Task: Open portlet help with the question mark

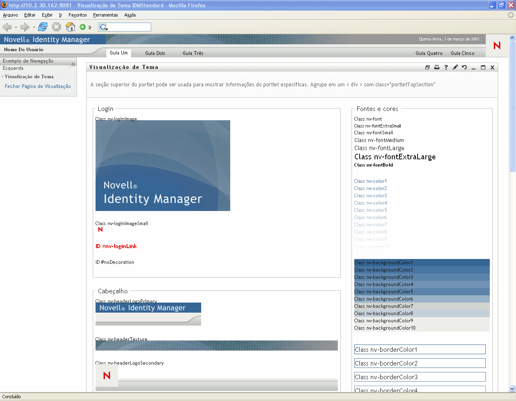Action: point(446,67)
